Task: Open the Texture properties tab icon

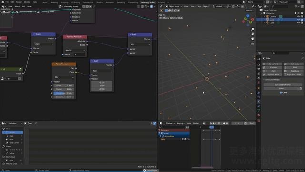Action: (x=259, y=121)
